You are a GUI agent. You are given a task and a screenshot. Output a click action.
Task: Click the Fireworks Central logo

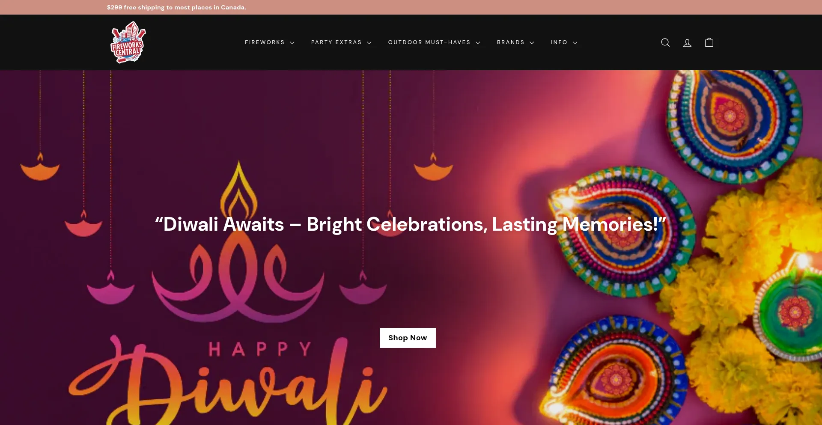(x=128, y=42)
